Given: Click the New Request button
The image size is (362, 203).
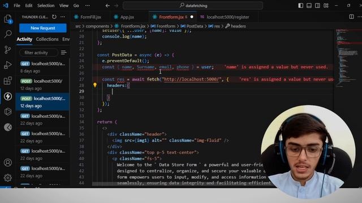Looking at the screenshot, I should [x=43, y=28].
